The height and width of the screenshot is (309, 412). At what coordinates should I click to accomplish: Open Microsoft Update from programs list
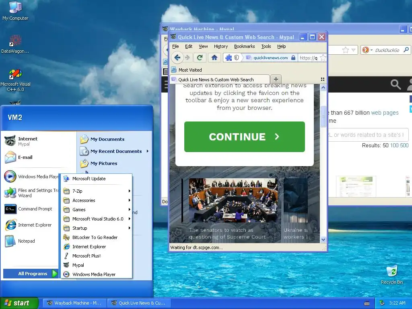tap(97, 179)
